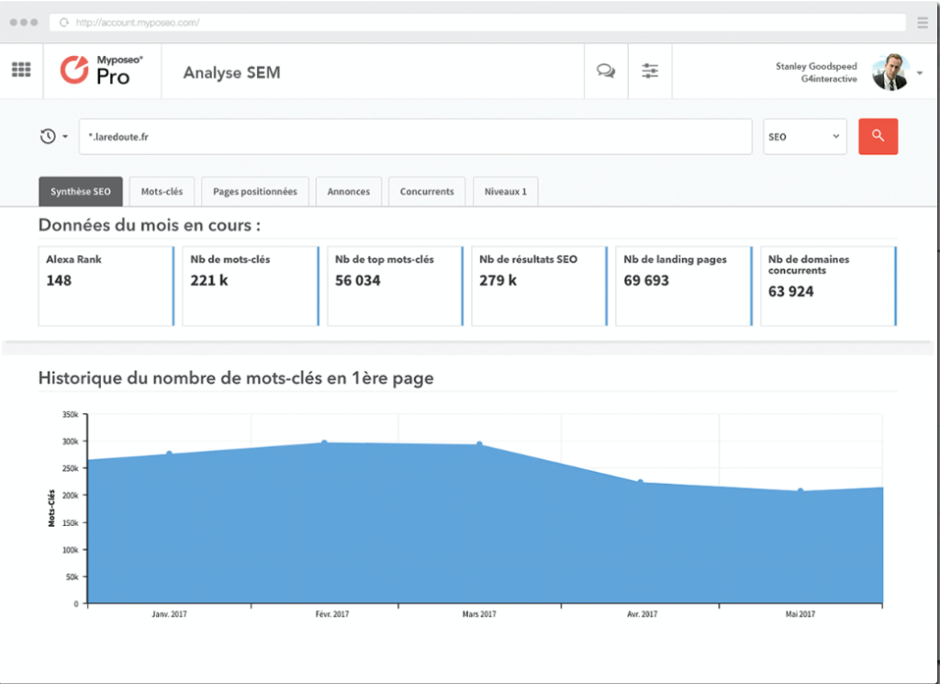This screenshot has height=684, width=940.
Task: Click the Janv. 2017 data point on chart
Action: (x=169, y=454)
